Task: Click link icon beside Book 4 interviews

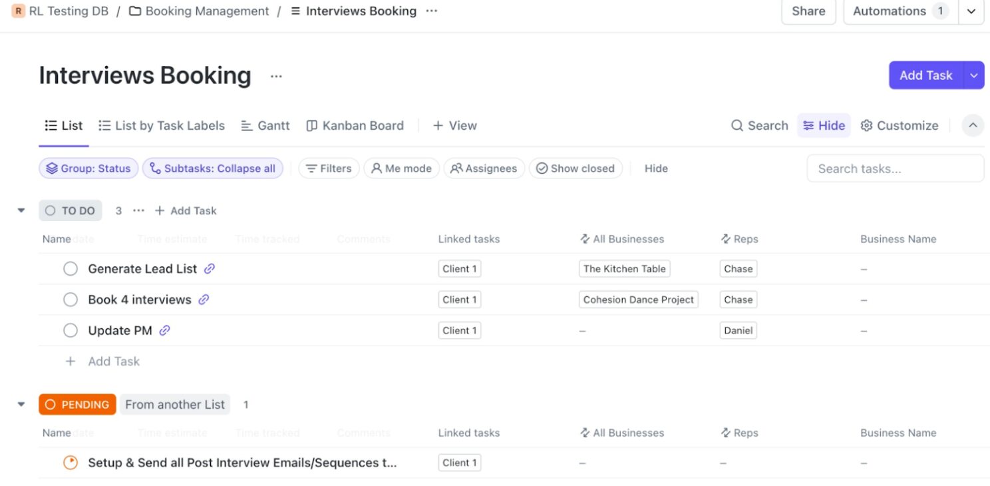Action: point(204,300)
